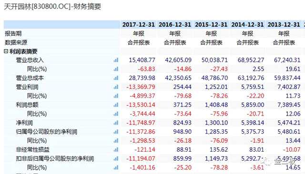Click the 报告期 row label
Screen dimensions: 305x174
[13, 34]
